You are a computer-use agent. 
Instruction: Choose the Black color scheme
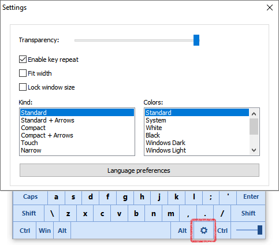(x=197, y=135)
